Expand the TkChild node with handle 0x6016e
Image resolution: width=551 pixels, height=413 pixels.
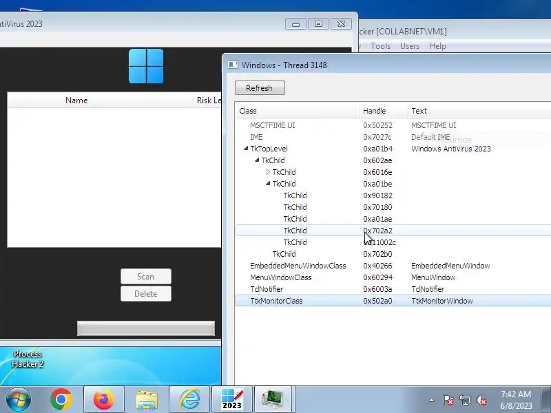(268, 172)
